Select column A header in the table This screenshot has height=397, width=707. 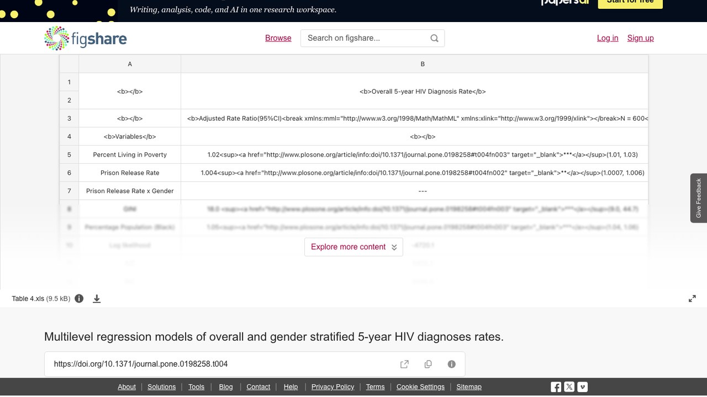[130, 64]
